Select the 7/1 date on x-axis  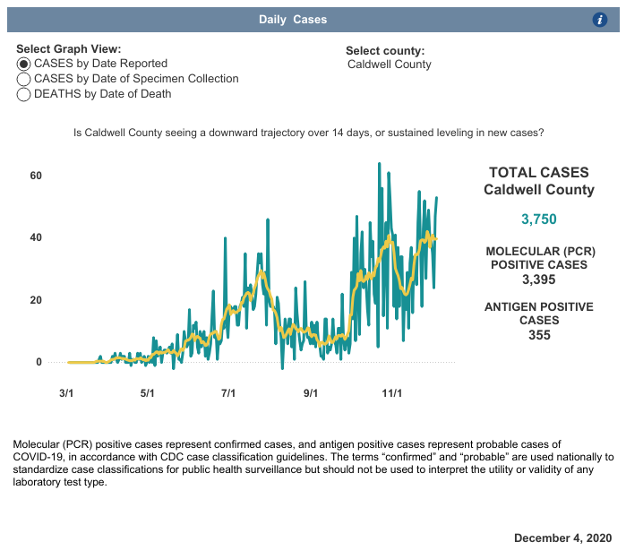pos(228,392)
